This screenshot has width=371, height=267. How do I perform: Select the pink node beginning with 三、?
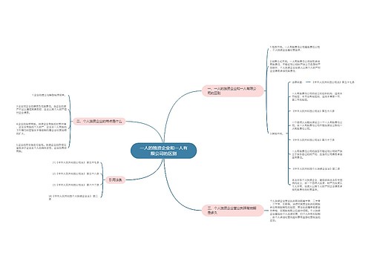(233, 211)
